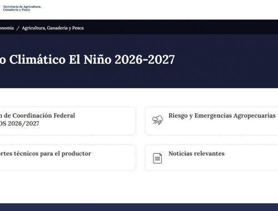Open the Coordinación Federal 2026/2027 card
Image resolution: width=278 pixels, height=211 pixels.
(x=68, y=121)
